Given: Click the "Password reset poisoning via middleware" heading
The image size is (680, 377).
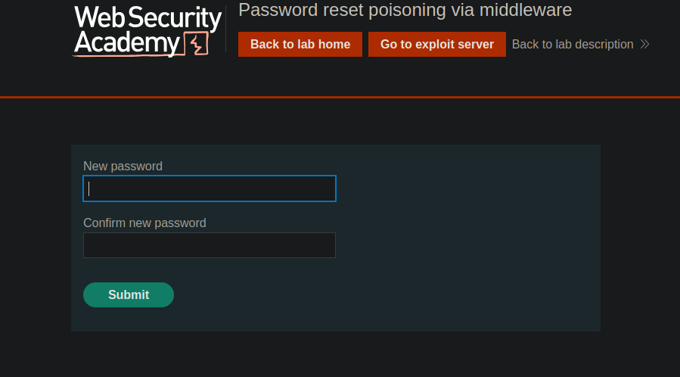Looking at the screenshot, I should point(405,10).
